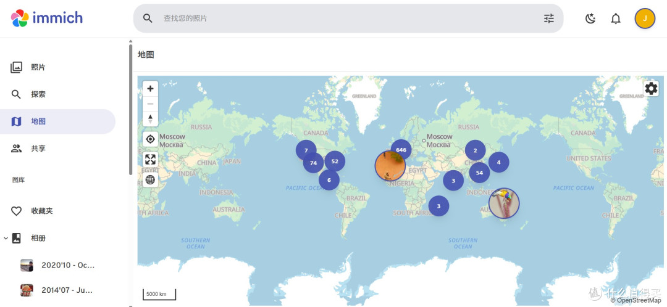Toggle map fullscreen mode

[x=150, y=159]
